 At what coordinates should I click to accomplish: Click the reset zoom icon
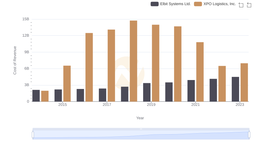(249, 5)
